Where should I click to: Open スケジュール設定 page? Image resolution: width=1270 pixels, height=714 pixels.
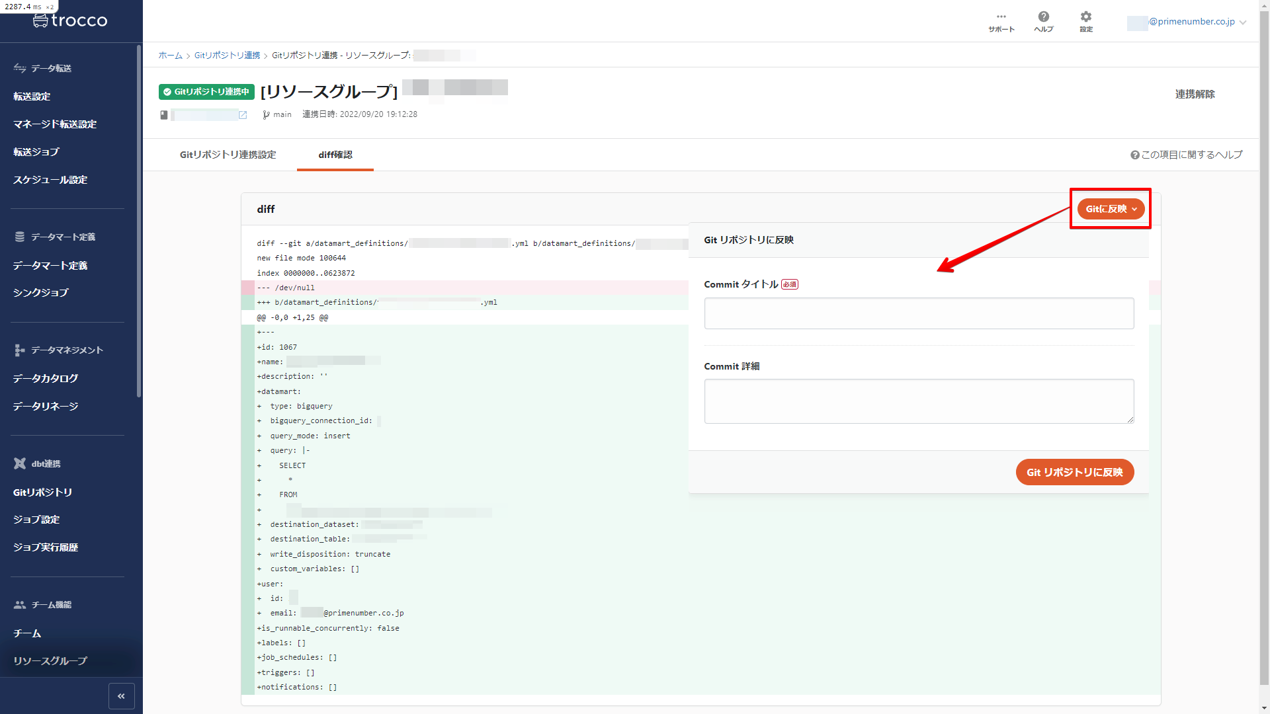(50, 180)
